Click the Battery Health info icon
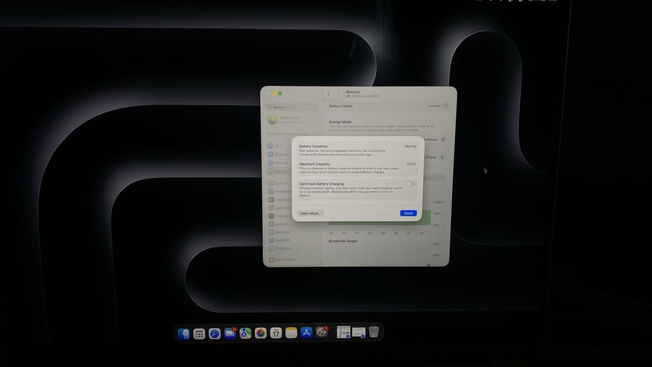This screenshot has height=367, width=652. (445, 106)
